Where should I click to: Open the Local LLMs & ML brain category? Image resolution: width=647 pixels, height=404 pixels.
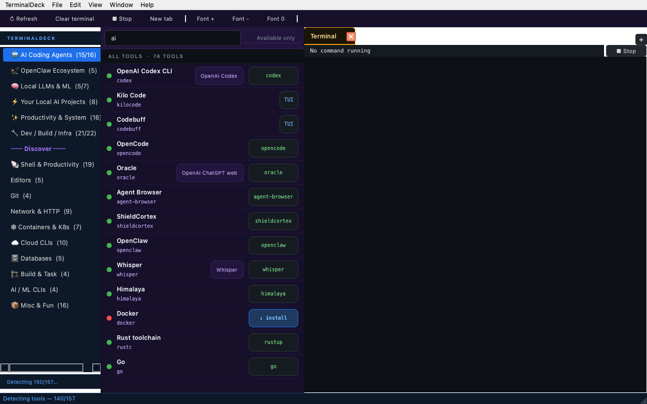[51, 86]
